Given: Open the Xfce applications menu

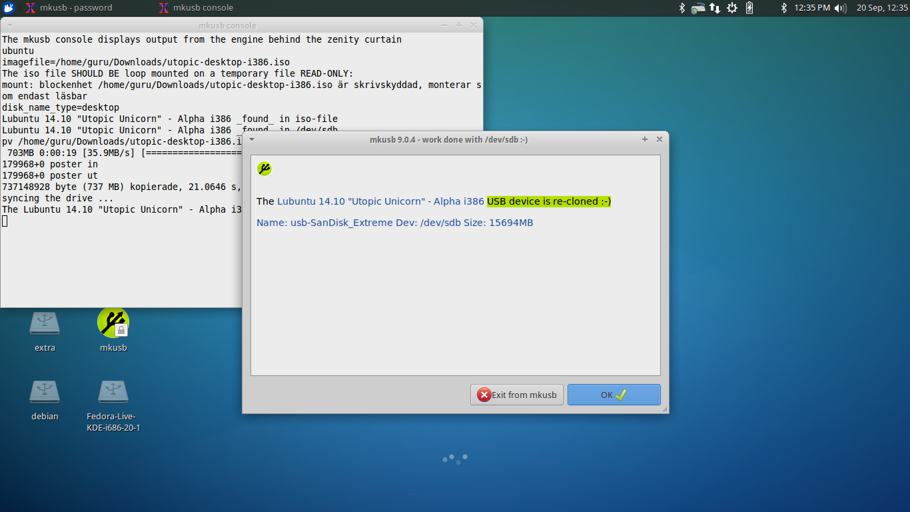Looking at the screenshot, I should (x=9, y=8).
